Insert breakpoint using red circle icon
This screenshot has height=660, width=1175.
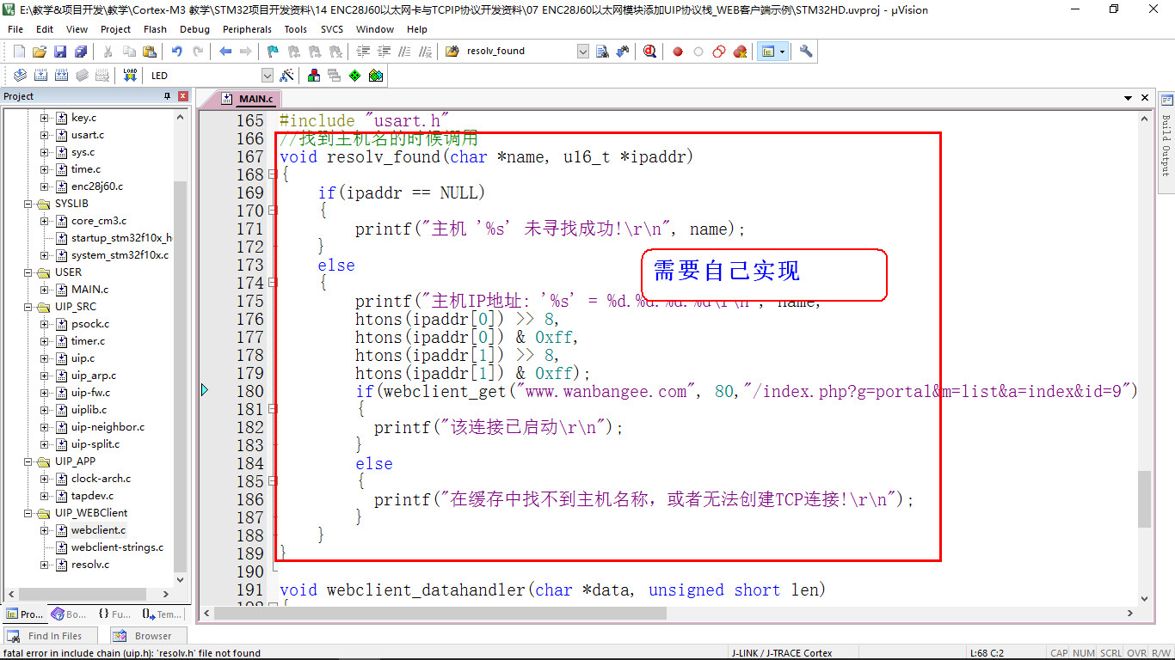tap(678, 52)
